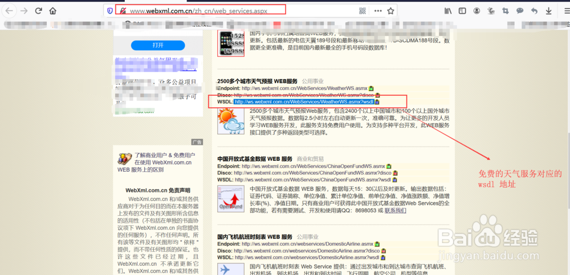
Task: Copy the ChinaOpenFundWS Endpoint URL icon
Action: pos(389,166)
